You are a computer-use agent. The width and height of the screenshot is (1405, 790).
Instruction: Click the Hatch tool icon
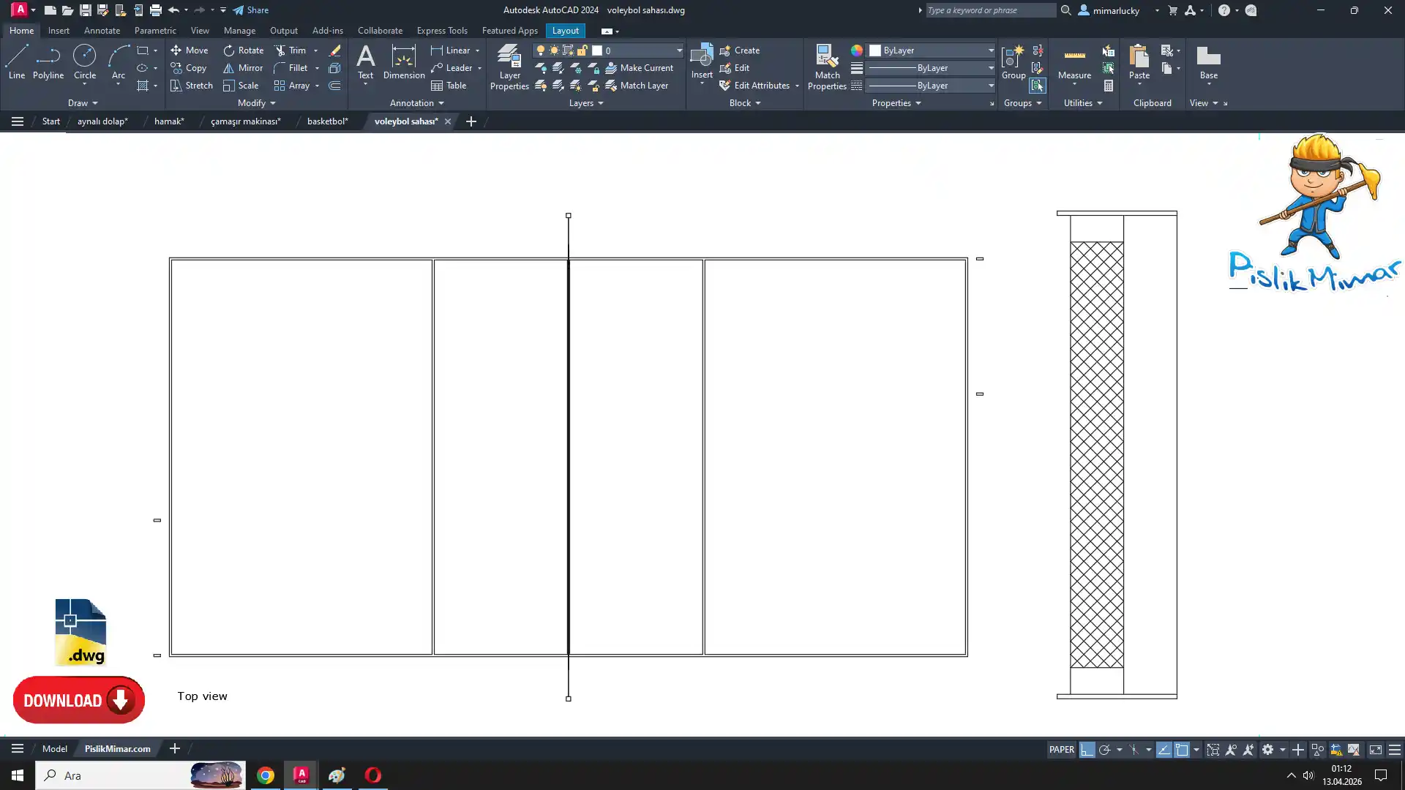[x=143, y=86]
